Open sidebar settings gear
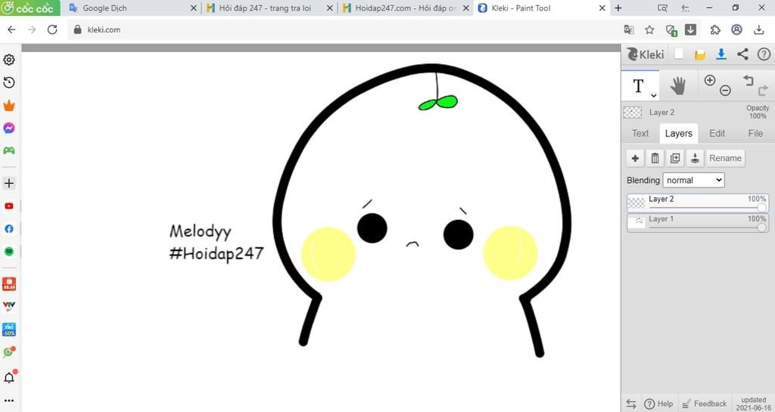 point(9,60)
